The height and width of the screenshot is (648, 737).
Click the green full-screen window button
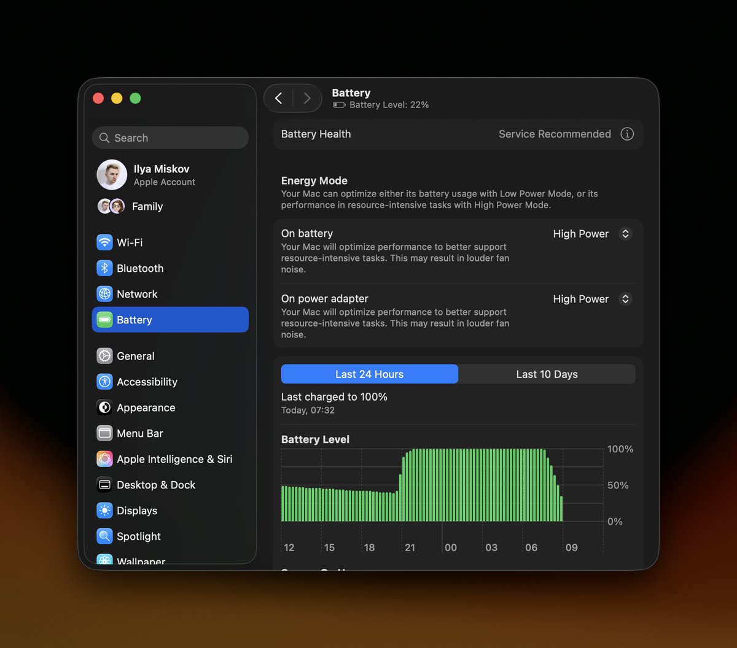click(x=135, y=98)
